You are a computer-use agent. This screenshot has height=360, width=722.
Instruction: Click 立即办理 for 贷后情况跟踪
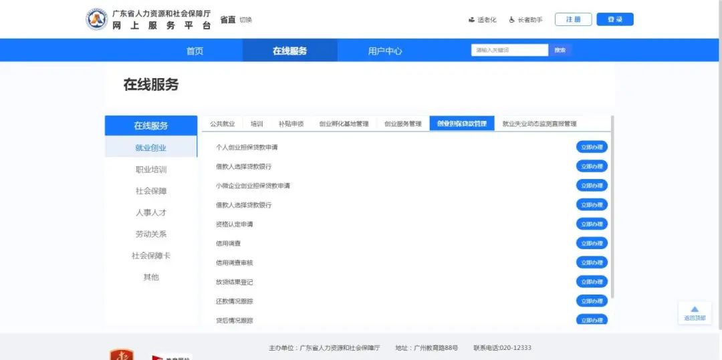click(592, 320)
